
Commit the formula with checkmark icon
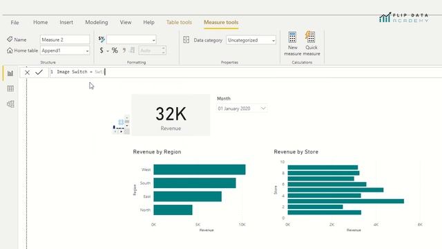[x=39, y=72]
